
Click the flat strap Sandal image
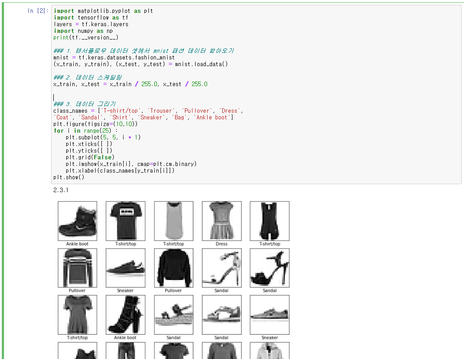222,315
